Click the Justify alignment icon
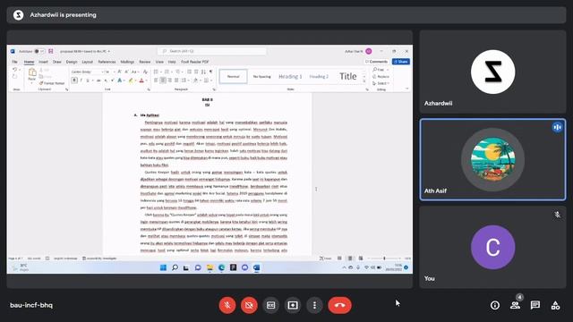The width and height of the screenshot is (573, 322). [x=176, y=80]
